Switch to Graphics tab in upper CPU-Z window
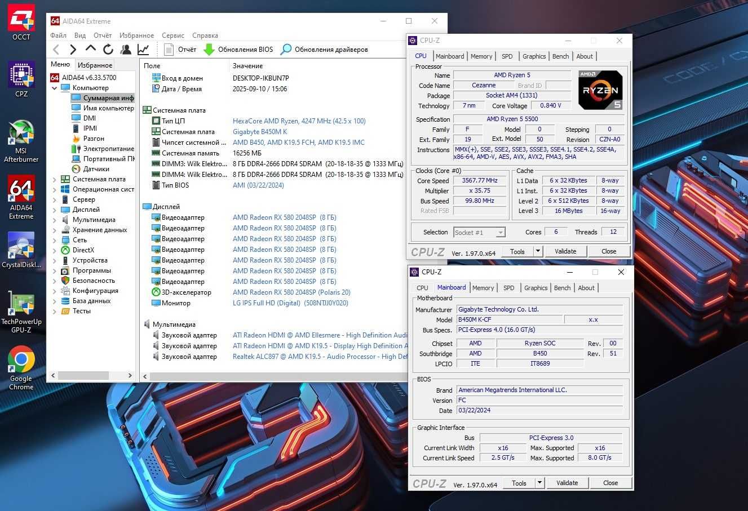 pos(534,56)
